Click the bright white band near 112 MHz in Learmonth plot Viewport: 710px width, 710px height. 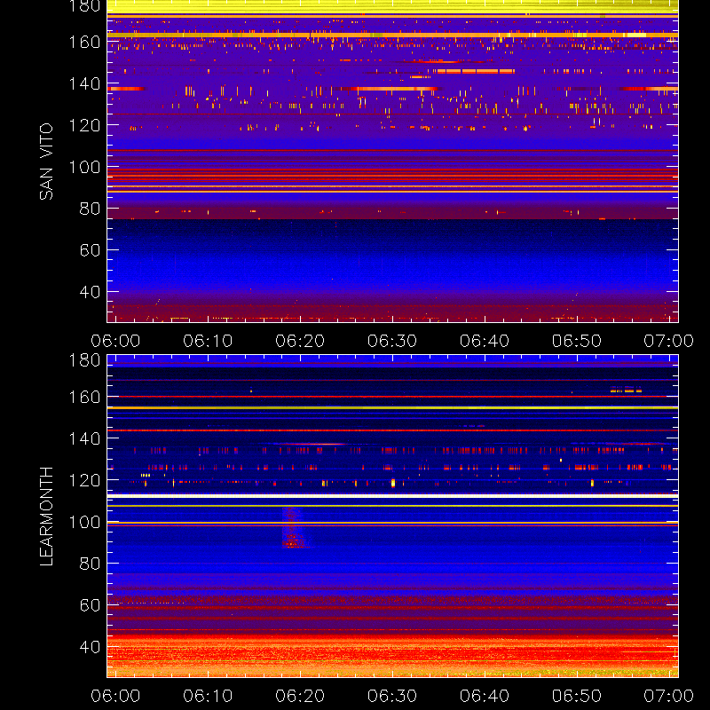[392, 496]
